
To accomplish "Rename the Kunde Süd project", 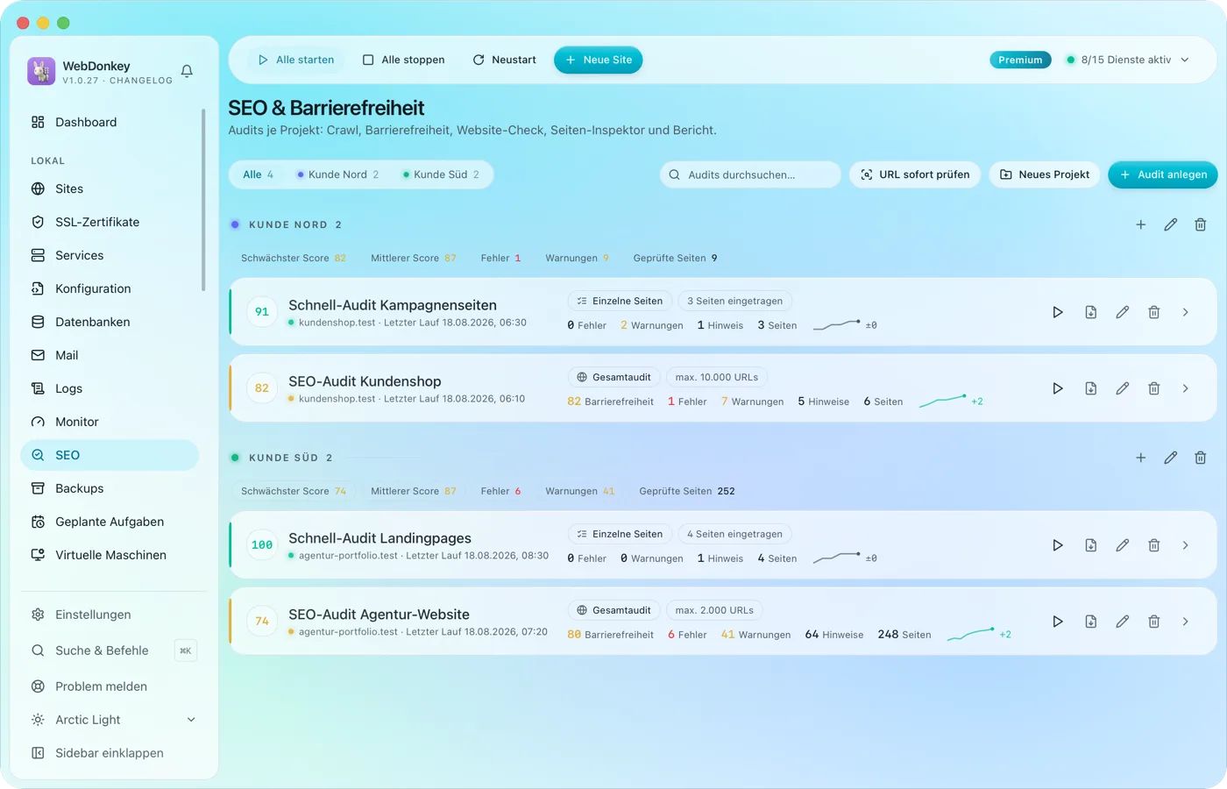I will (1171, 458).
